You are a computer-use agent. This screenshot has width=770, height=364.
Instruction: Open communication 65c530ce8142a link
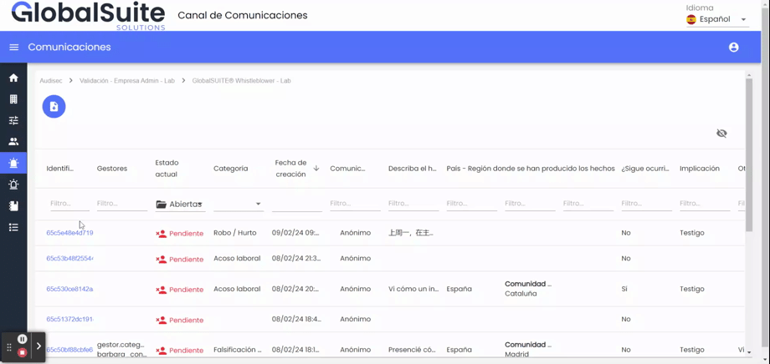pos(69,289)
